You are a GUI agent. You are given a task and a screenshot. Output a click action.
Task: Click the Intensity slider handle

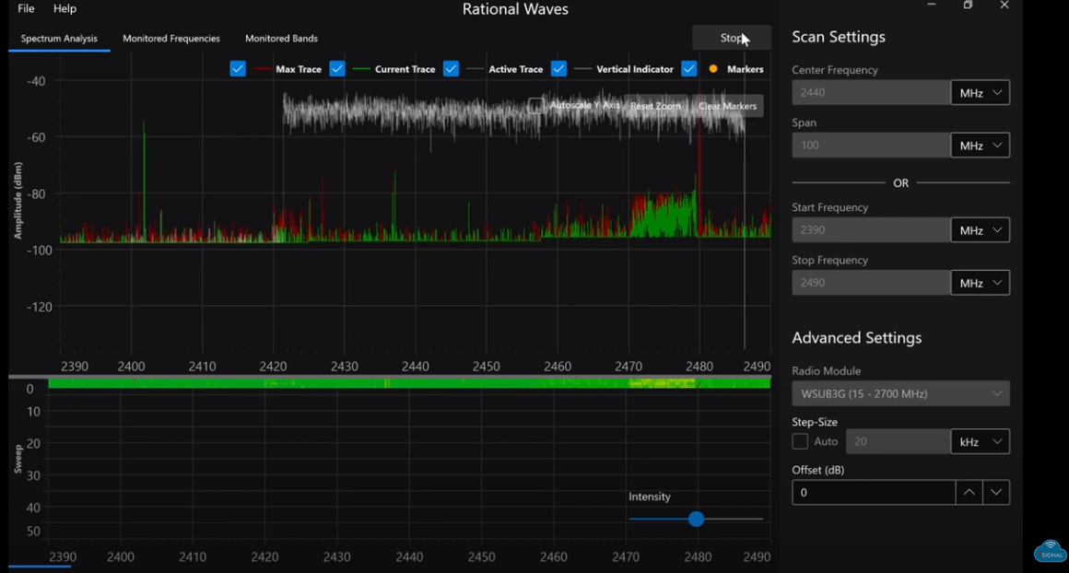pyautogui.click(x=697, y=520)
